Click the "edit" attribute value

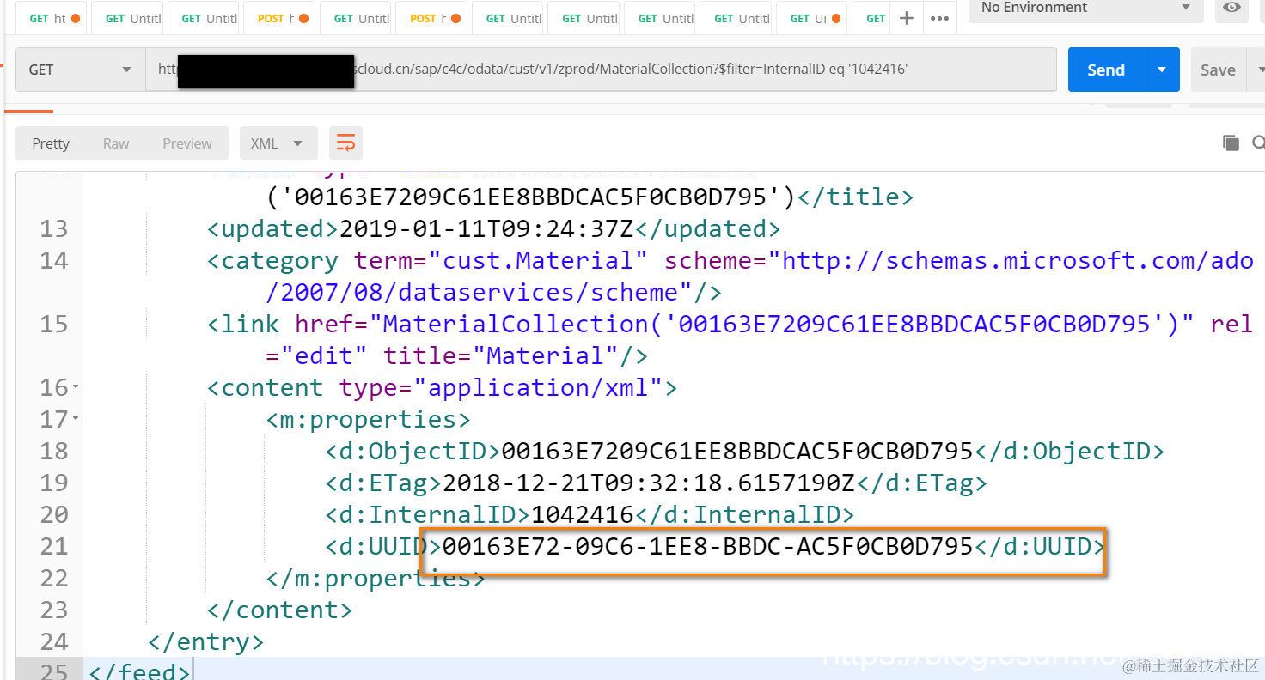323,355
